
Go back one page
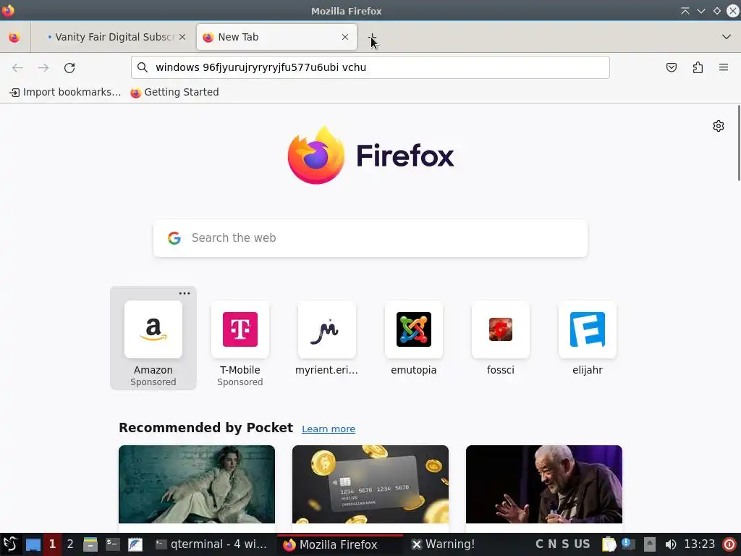[17, 67]
